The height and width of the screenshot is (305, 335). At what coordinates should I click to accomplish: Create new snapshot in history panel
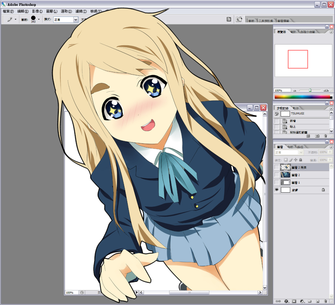coord(317,136)
